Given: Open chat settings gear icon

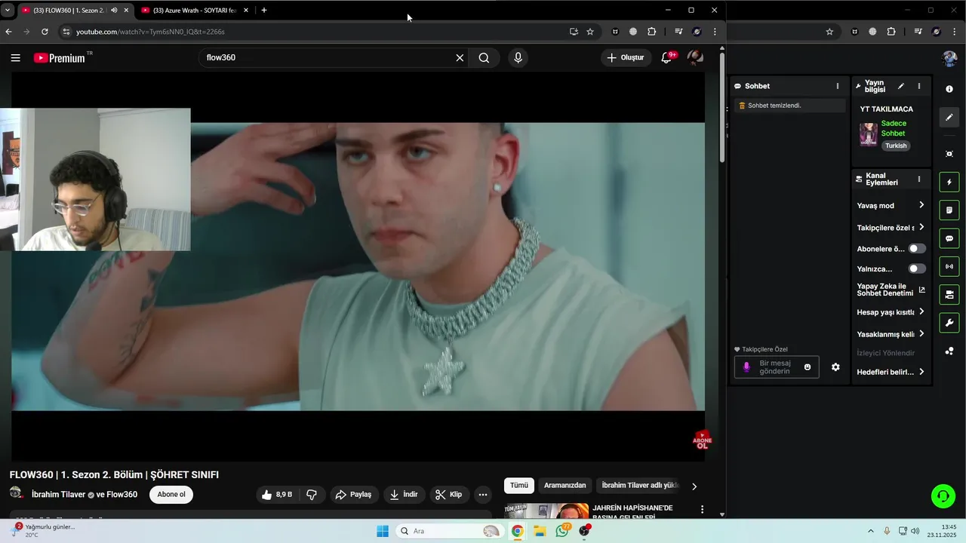Looking at the screenshot, I should [x=835, y=367].
